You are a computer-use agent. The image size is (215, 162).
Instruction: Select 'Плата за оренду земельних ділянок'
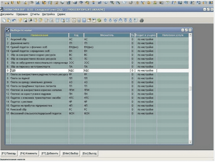point(97,82)
